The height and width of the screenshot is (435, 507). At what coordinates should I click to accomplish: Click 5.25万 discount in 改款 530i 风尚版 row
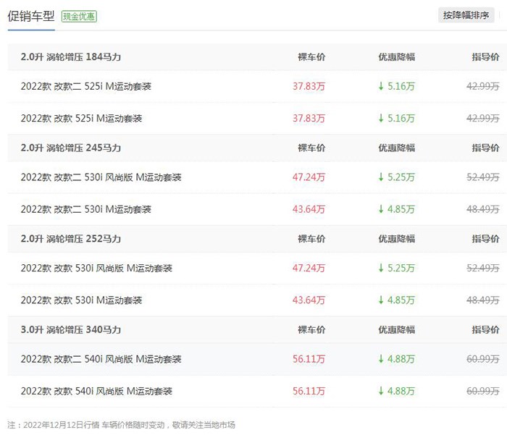397,268
